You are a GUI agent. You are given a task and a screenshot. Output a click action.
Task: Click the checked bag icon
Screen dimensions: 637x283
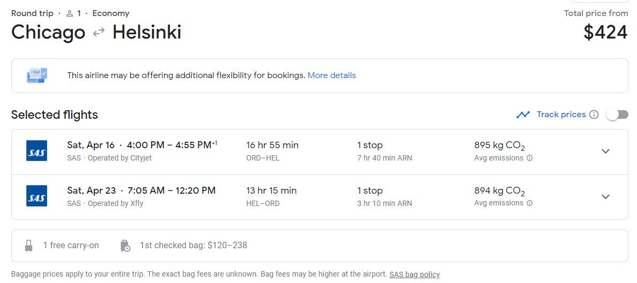[x=125, y=246]
